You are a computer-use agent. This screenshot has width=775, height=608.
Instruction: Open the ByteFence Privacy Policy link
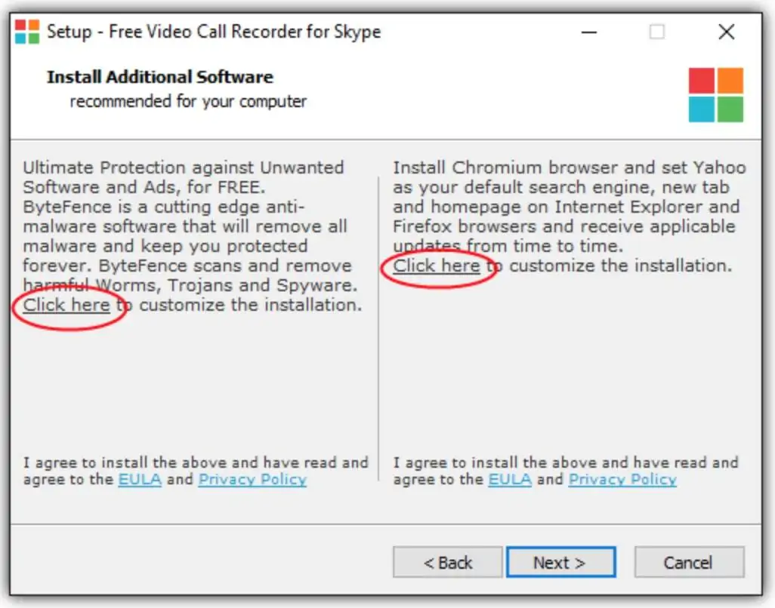(x=252, y=479)
